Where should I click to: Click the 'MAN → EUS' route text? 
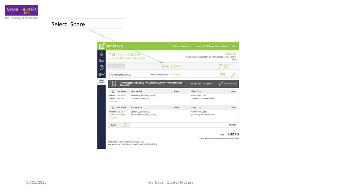(x=136, y=91)
